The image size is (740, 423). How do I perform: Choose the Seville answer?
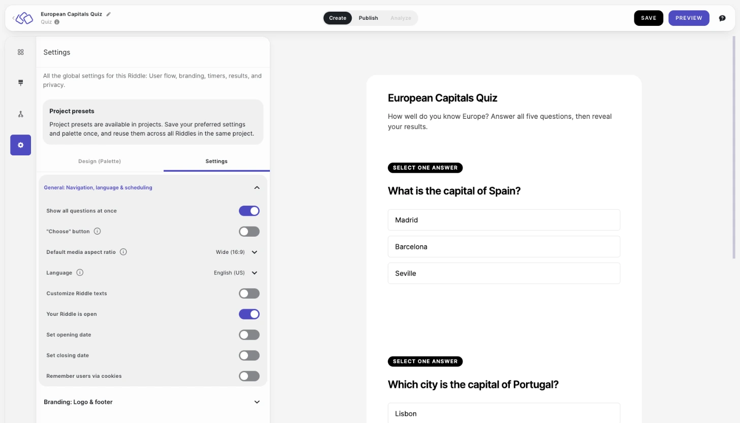(504, 273)
